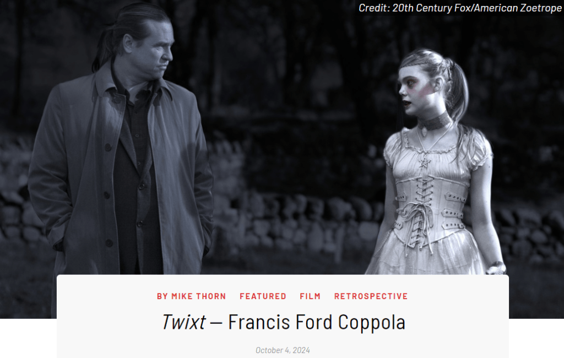The height and width of the screenshot is (358, 564).
Task: Click the word BY before the author name
Action: (x=162, y=296)
